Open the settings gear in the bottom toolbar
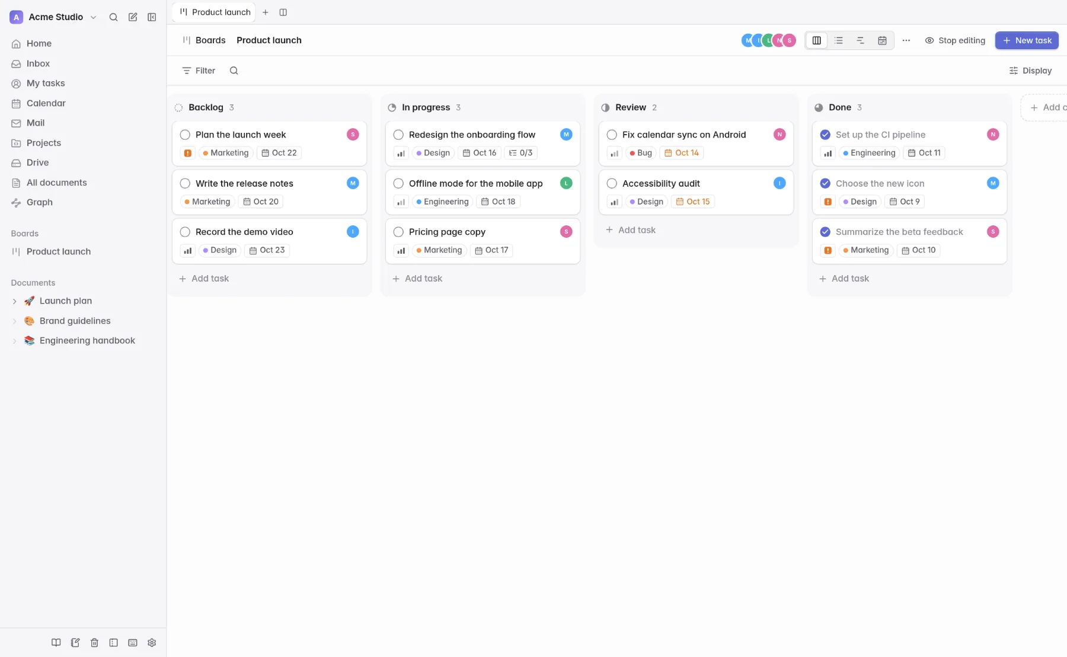The height and width of the screenshot is (657, 1067). pyautogui.click(x=152, y=643)
